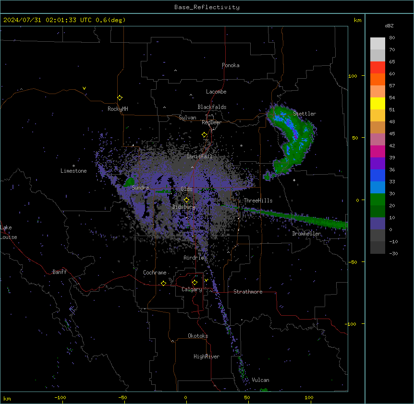
Task: Click the ThreeHills label
Action: tap(258, 201)
